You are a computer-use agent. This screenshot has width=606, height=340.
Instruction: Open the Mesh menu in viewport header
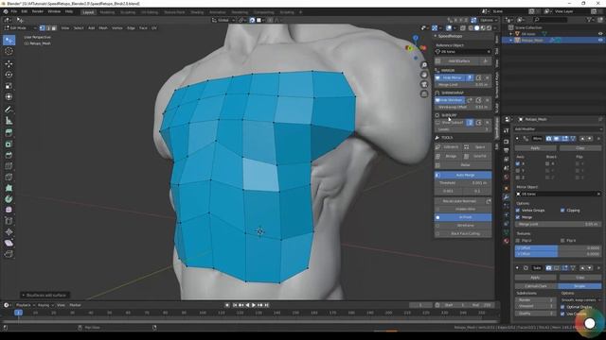pyautogui.click(x=103, y=28)
